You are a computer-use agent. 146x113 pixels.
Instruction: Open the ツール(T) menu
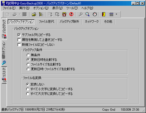tap(72, 8)
